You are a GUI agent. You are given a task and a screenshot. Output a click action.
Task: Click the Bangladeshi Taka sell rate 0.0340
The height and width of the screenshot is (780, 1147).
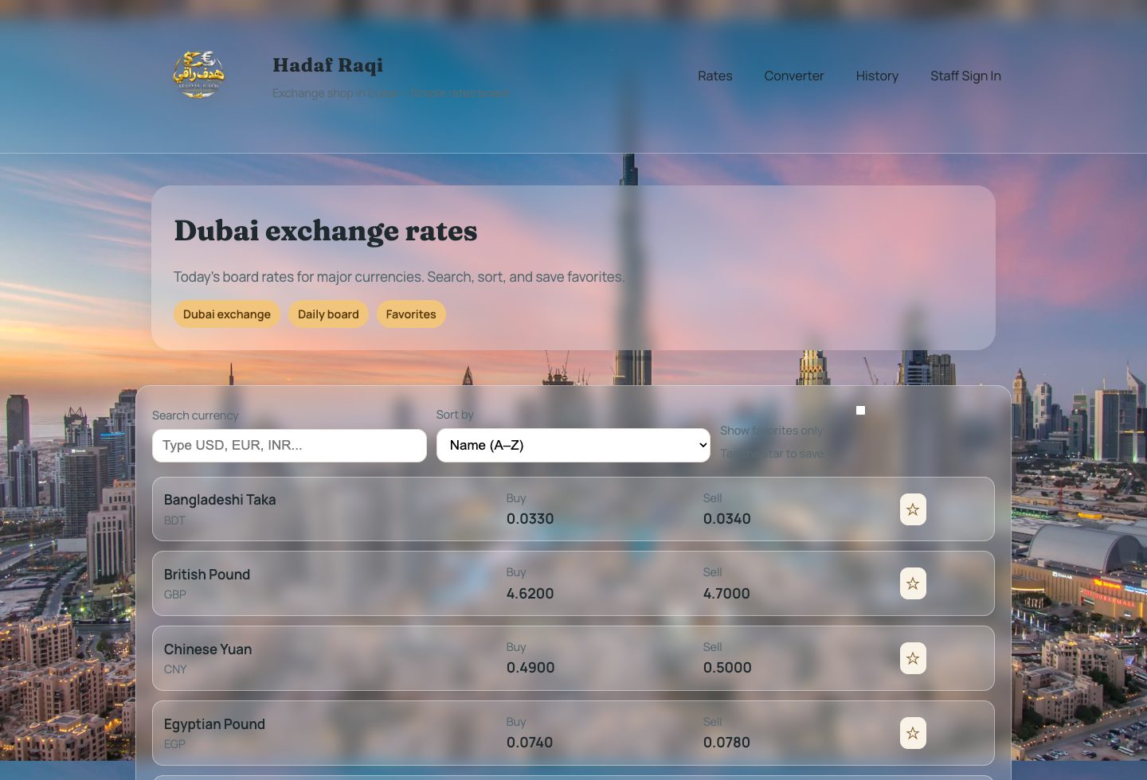pyautogui.click(x=727, y=519)
